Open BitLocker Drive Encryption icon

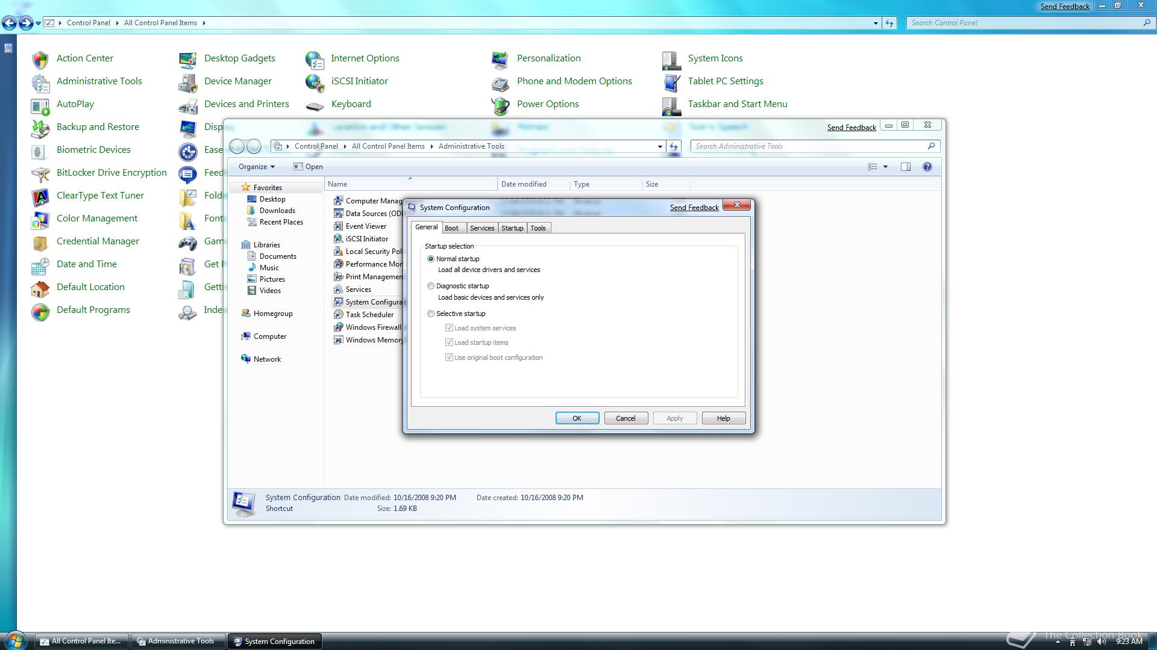click(x=40, y=173)
